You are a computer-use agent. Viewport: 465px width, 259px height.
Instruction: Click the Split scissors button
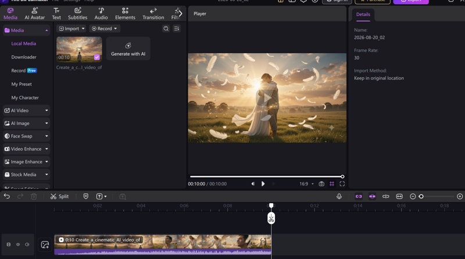click(x=59, y=196)
